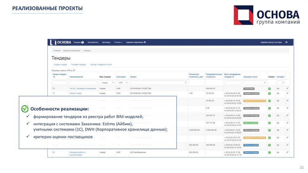Click the edit pencil for tender 75
The image size is (308, 173).
click(x=287, y=88)
